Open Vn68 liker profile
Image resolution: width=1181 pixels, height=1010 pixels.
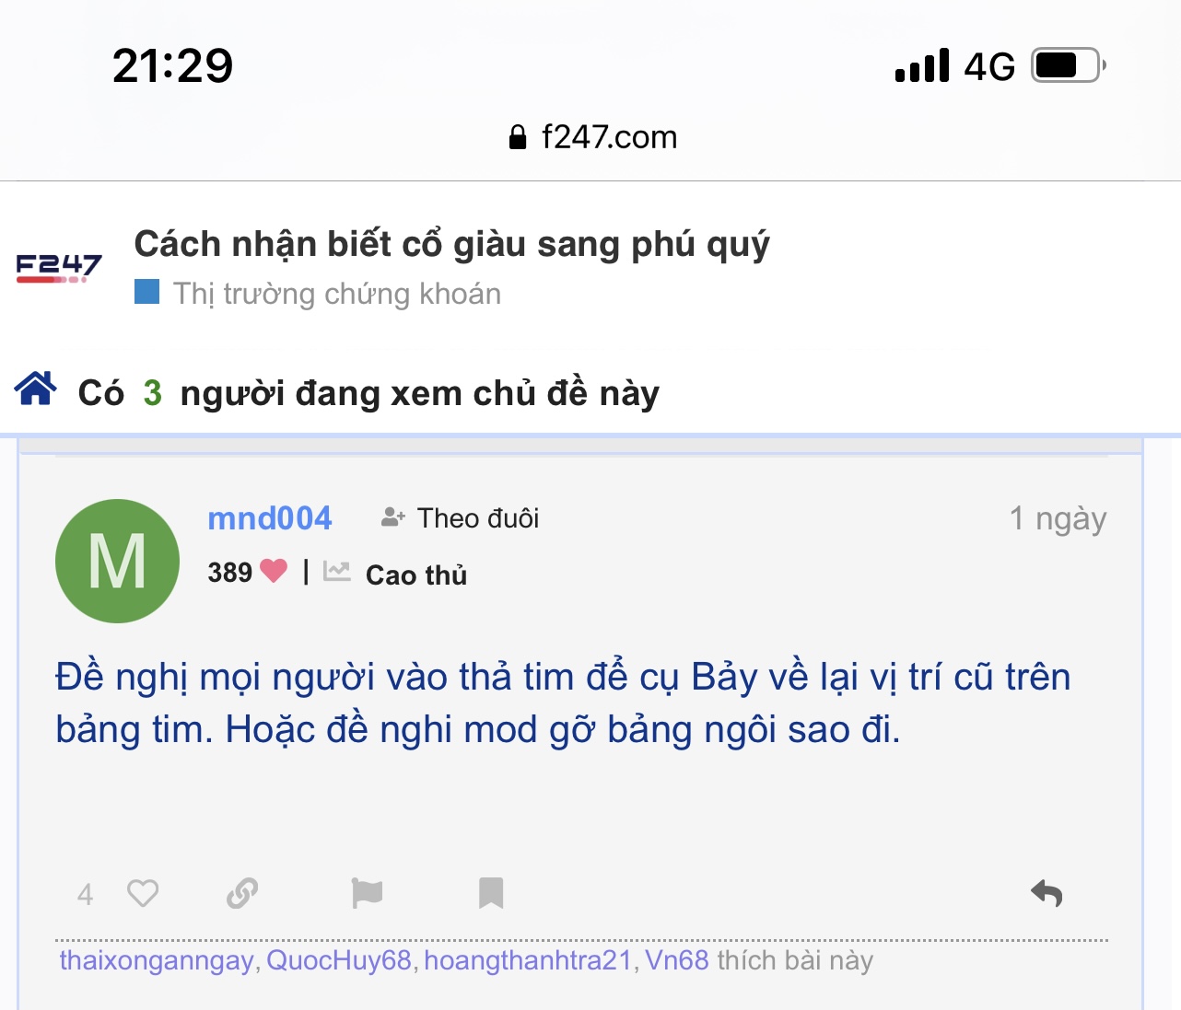click(x=676, y=960)
